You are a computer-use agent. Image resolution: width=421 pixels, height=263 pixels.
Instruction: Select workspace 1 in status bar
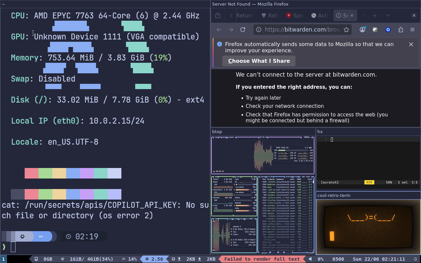coord(3,259)
